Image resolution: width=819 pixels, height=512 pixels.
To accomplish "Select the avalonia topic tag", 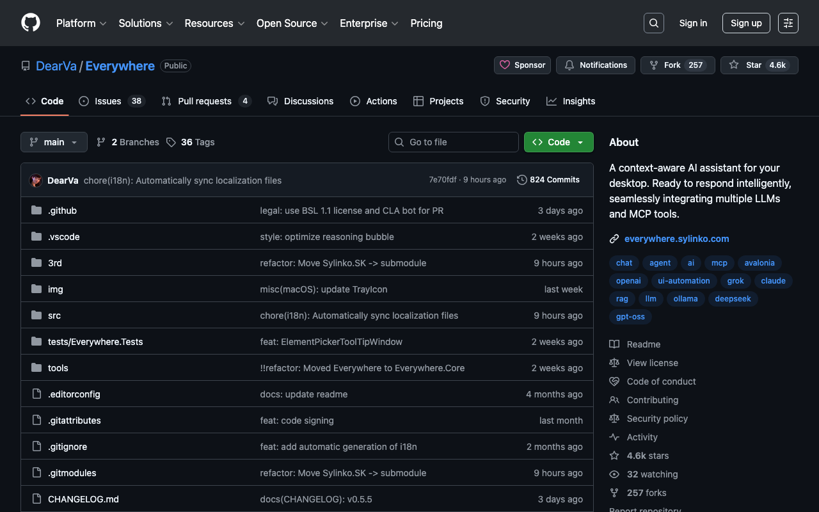I will pos(759,263).
